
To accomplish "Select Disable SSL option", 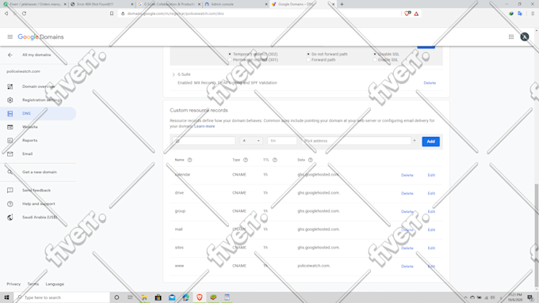I will point(375,55).
